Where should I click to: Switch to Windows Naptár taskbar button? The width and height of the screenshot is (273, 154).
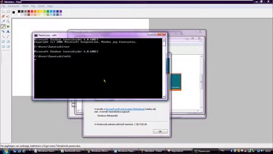(125, 151)
